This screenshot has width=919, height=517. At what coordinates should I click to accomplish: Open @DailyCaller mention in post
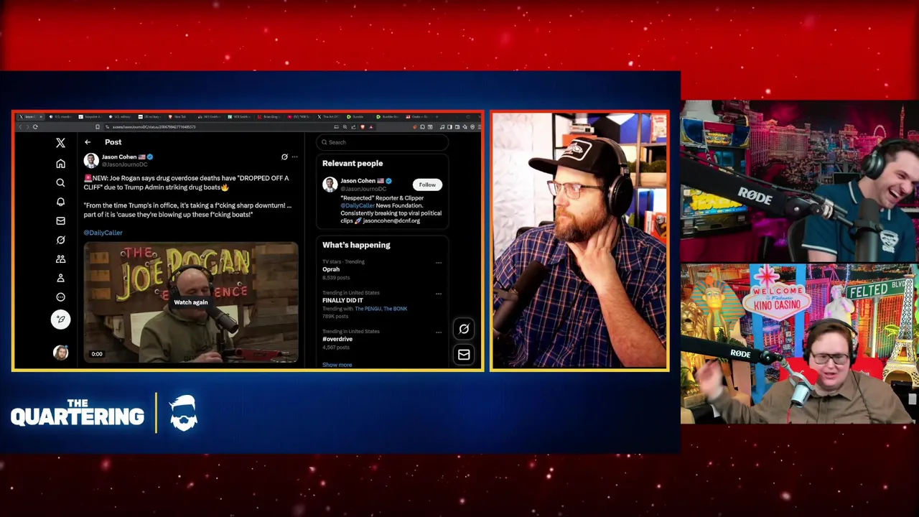(x=103, y=233)
